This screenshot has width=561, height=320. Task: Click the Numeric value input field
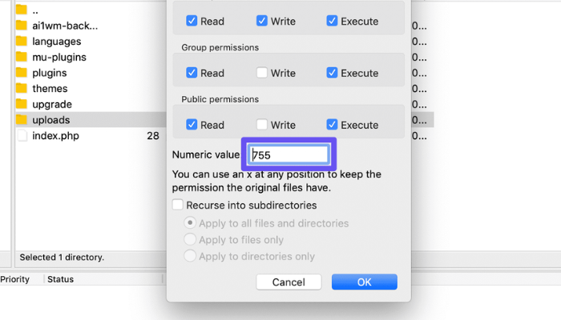tap(289, 155)
